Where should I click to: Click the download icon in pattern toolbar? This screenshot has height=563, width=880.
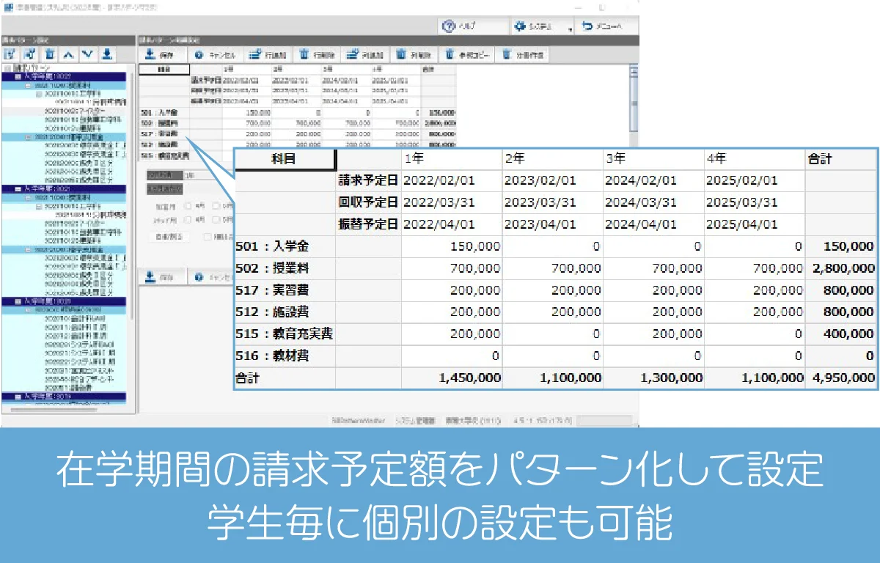tap(107, 54)
